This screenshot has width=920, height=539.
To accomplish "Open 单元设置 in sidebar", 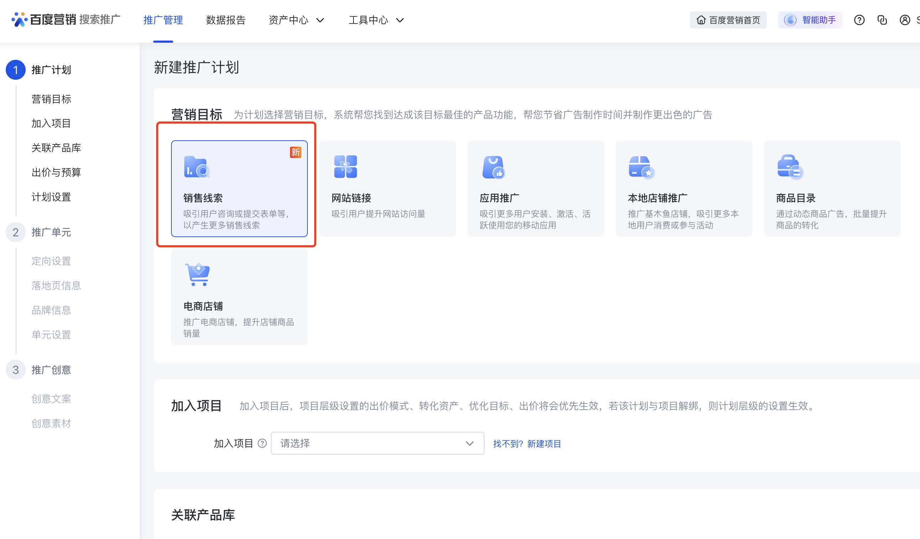I will 51,335.
